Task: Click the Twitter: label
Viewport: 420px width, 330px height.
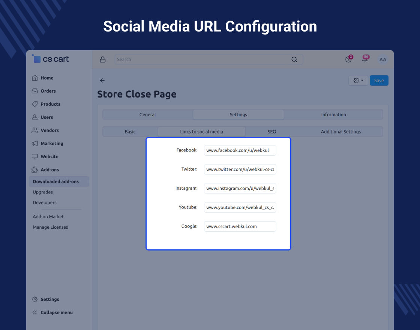Action: point(189,169)
